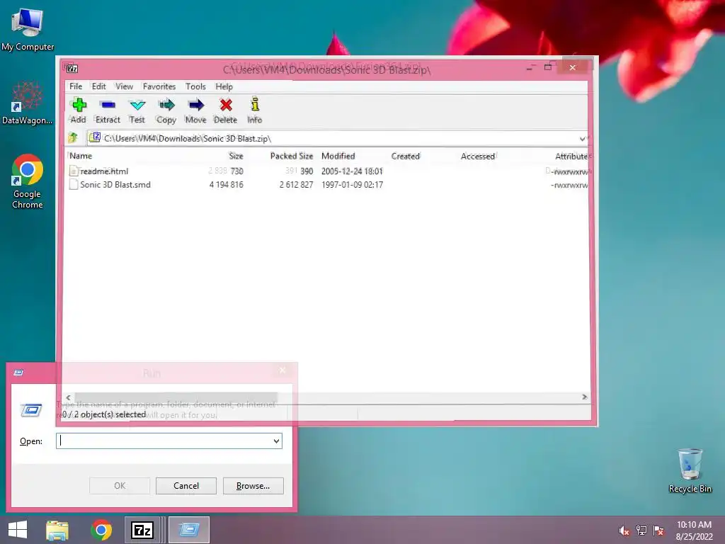Click modified date 1997-01-09 02:17
Screen dimensions: 725x544
click(352, 185)
